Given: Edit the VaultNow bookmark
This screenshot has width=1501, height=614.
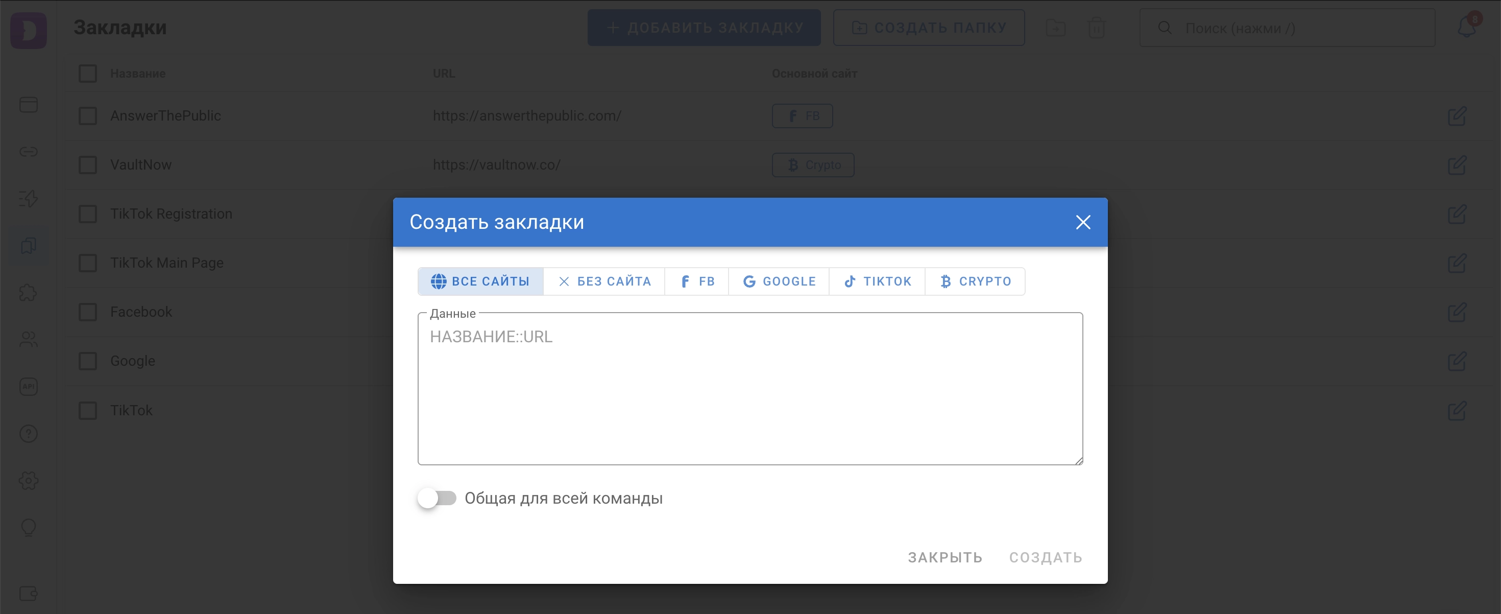Looking at the screenshot, I should 1457,165.
